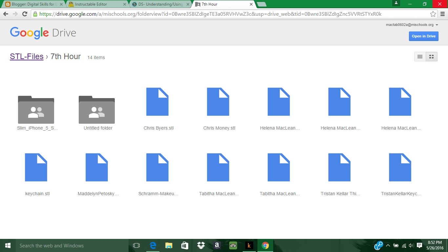Check the battery status icon
The image size is (448, 252).
(x=396, y=245)
